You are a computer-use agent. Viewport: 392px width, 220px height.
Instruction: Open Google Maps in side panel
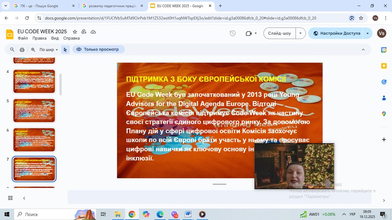(x=384, y=114)
